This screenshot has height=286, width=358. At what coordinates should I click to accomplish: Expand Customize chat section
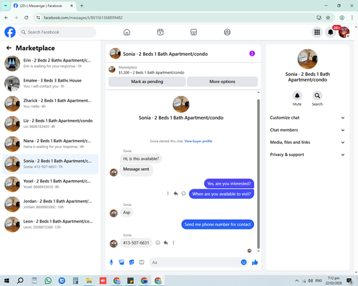[307, 118]
